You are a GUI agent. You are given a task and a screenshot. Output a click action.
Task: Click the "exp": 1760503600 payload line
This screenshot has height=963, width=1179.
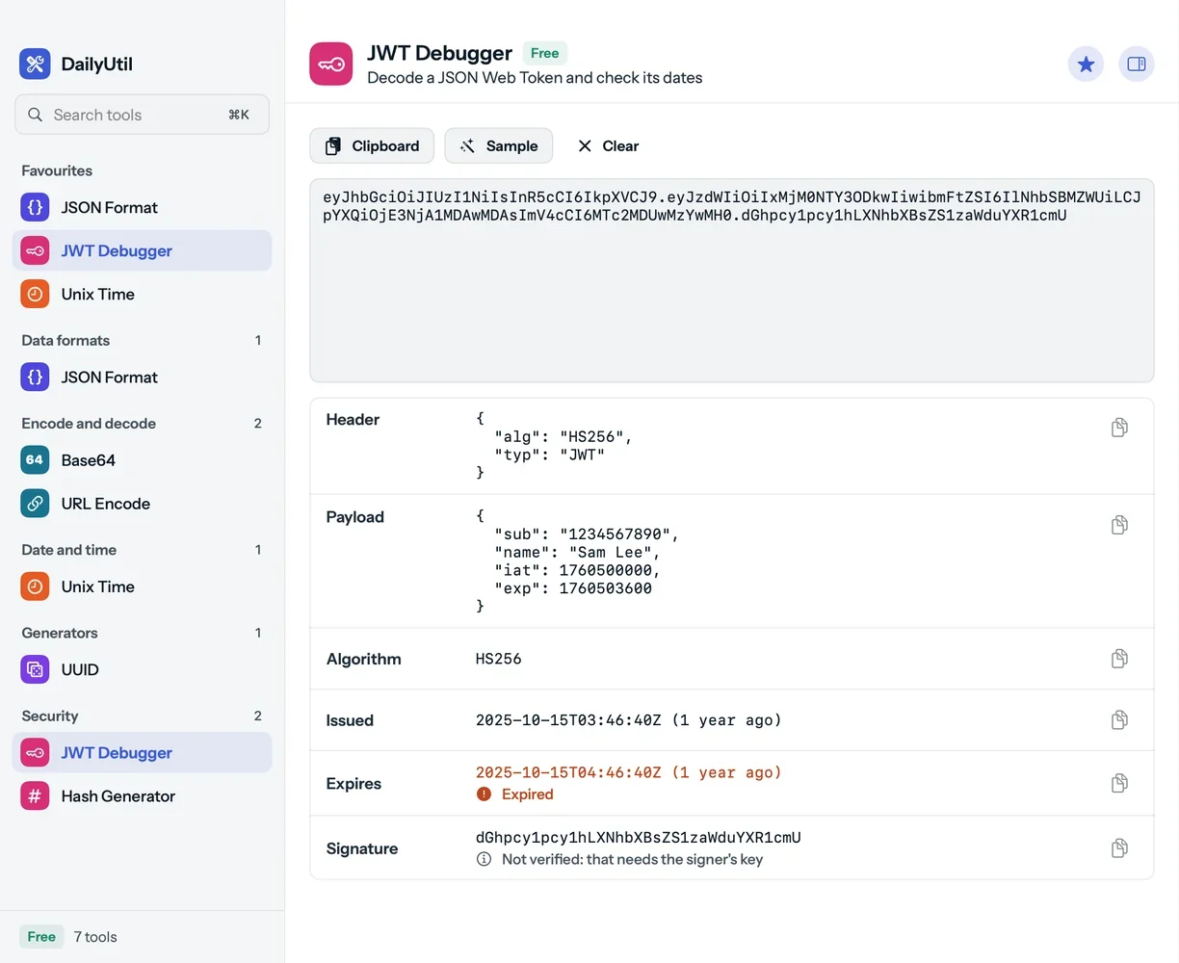[x=573, y=588]
